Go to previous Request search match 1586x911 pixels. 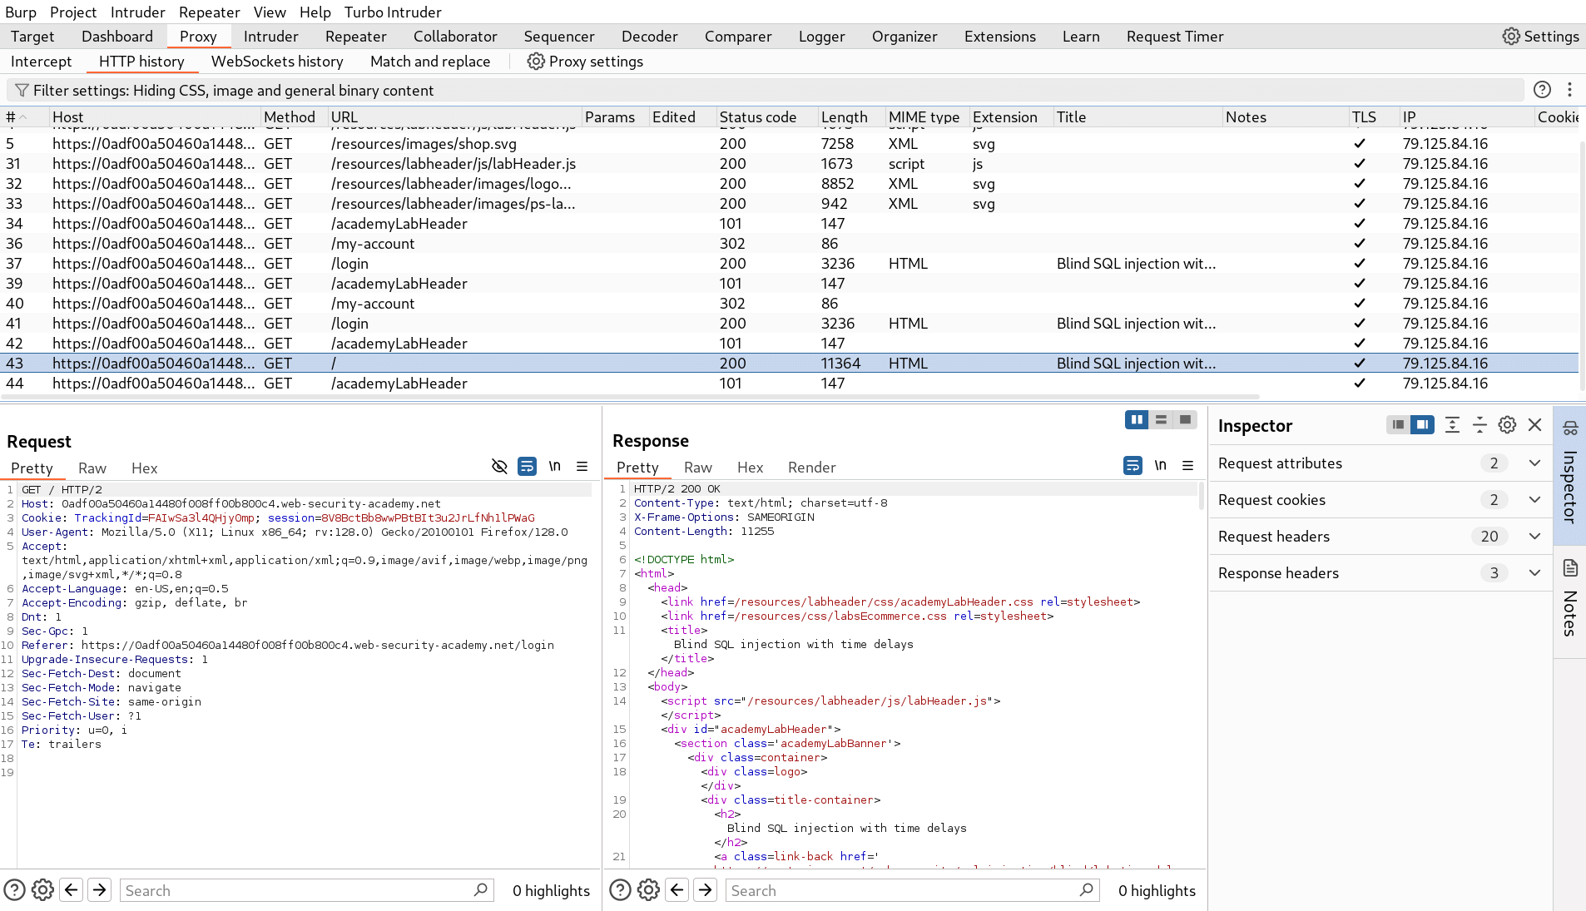point(72,890)
